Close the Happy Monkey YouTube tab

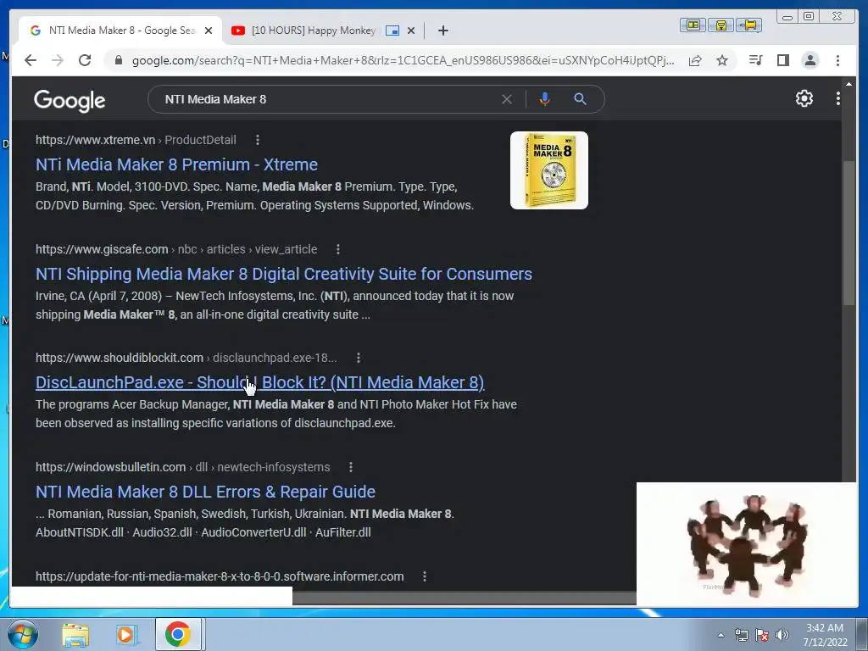coord(411,31)
